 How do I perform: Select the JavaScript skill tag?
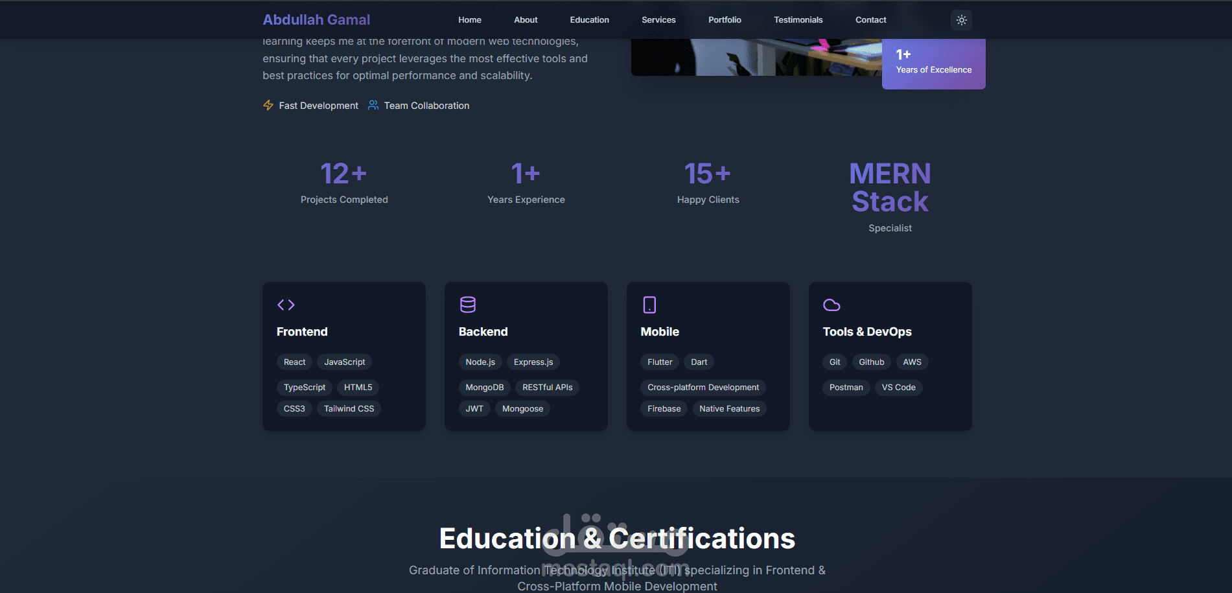[x=345, y=362]
